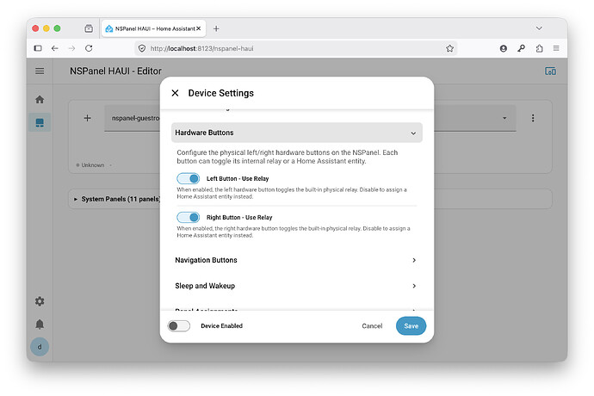Toggle the browser sidebar panel
This screenshot has height=396, width=594.
coord(38,48)
